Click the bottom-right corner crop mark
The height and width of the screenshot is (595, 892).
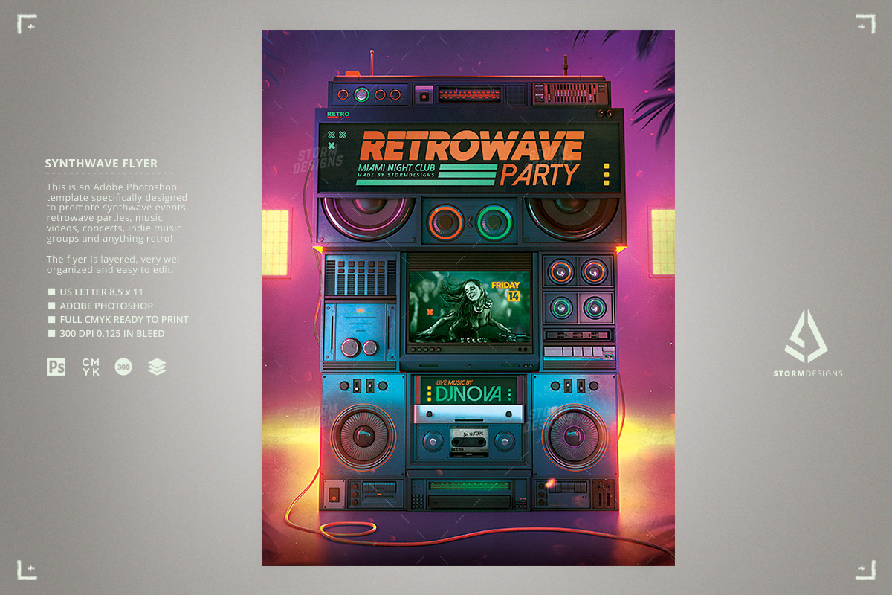pos(865,570)
